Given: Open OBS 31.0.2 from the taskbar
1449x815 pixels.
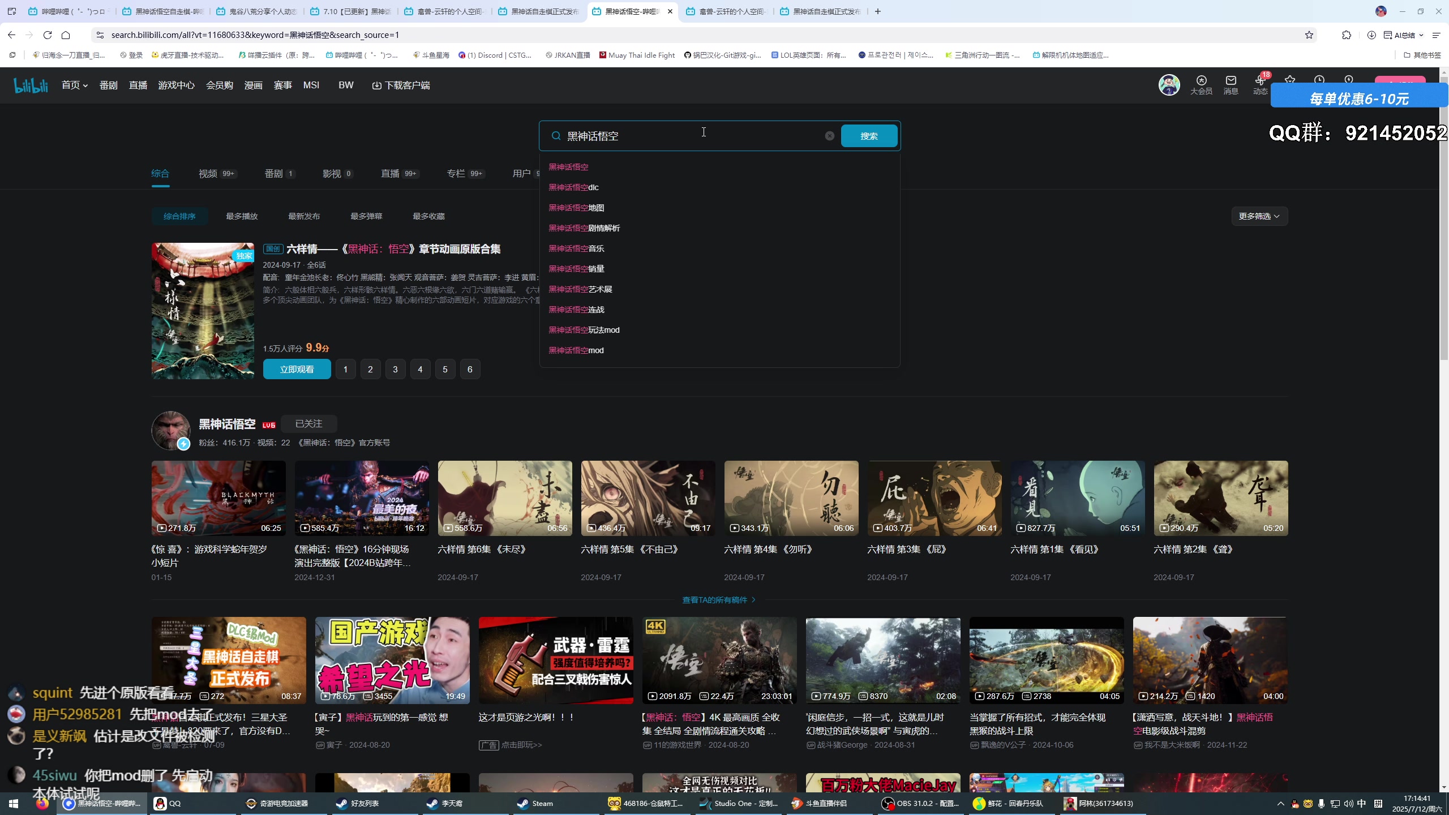Looking at the screenshot, I should (920, 803).
